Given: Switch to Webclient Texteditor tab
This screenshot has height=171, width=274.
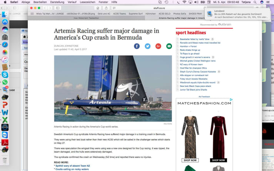Looking at the screenshot, I should click(86, 18).
